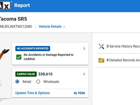Image resolution: width=140 pixels, height=105 pixels.
Task: Select the Wholesale radio button
Action: [x=38, y=81]
